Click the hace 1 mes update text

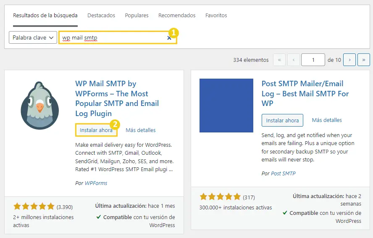pyautogui.click(x=161, y=206)
